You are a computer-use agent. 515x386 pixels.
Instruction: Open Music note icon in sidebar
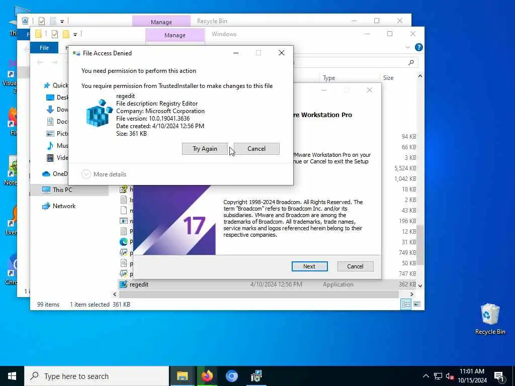pyautogui.click(x=50, y=146)
